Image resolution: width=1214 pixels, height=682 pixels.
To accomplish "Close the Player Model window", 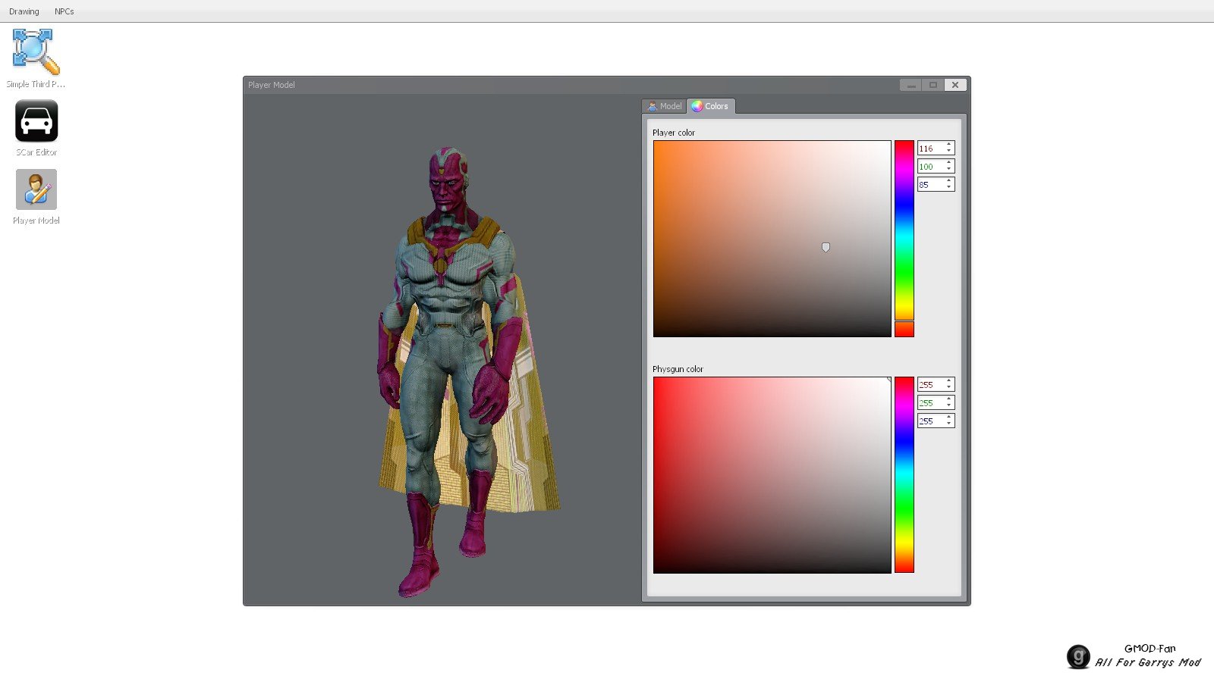I will point(955,85).
